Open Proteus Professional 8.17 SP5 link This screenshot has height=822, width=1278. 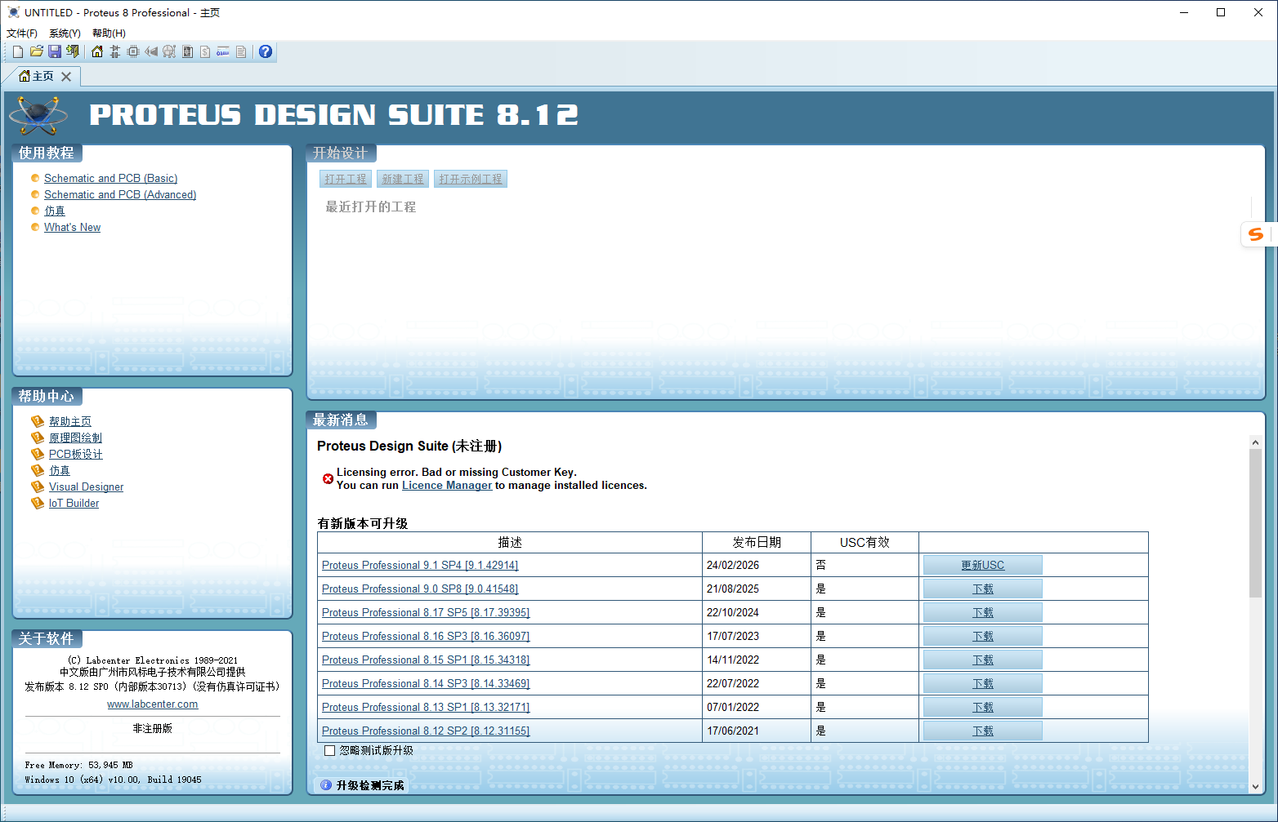point(426,612)
